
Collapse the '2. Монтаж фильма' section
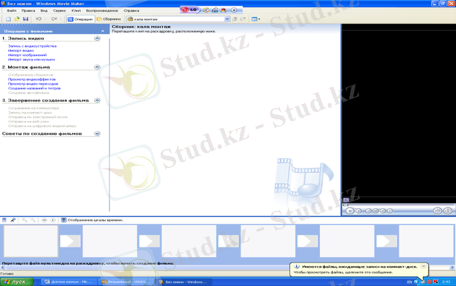point(97,67)
